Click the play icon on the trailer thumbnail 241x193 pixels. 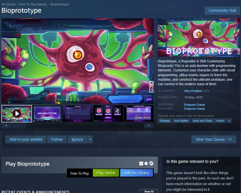click(x=17, y=114)
